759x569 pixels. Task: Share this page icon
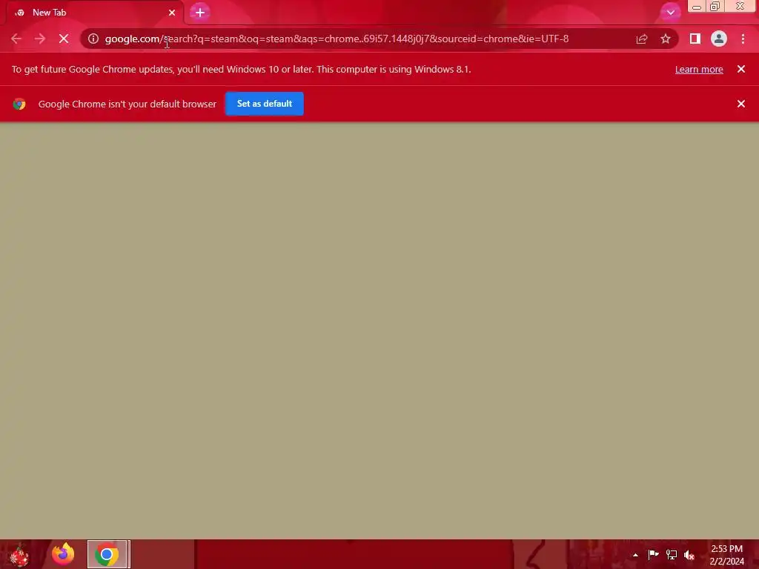click(642, 39)
